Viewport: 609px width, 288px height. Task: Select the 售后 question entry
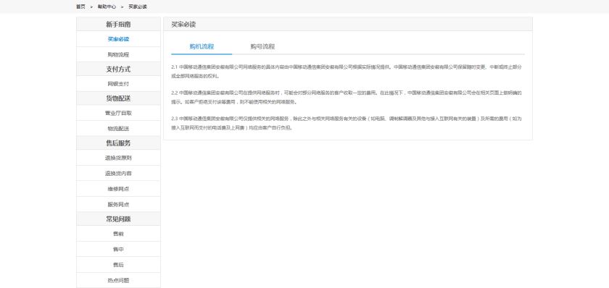tap(118, 265)
